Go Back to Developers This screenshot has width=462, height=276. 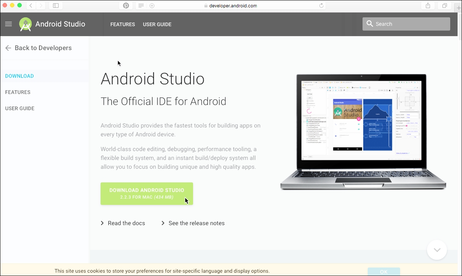click(x=38, y=48)
